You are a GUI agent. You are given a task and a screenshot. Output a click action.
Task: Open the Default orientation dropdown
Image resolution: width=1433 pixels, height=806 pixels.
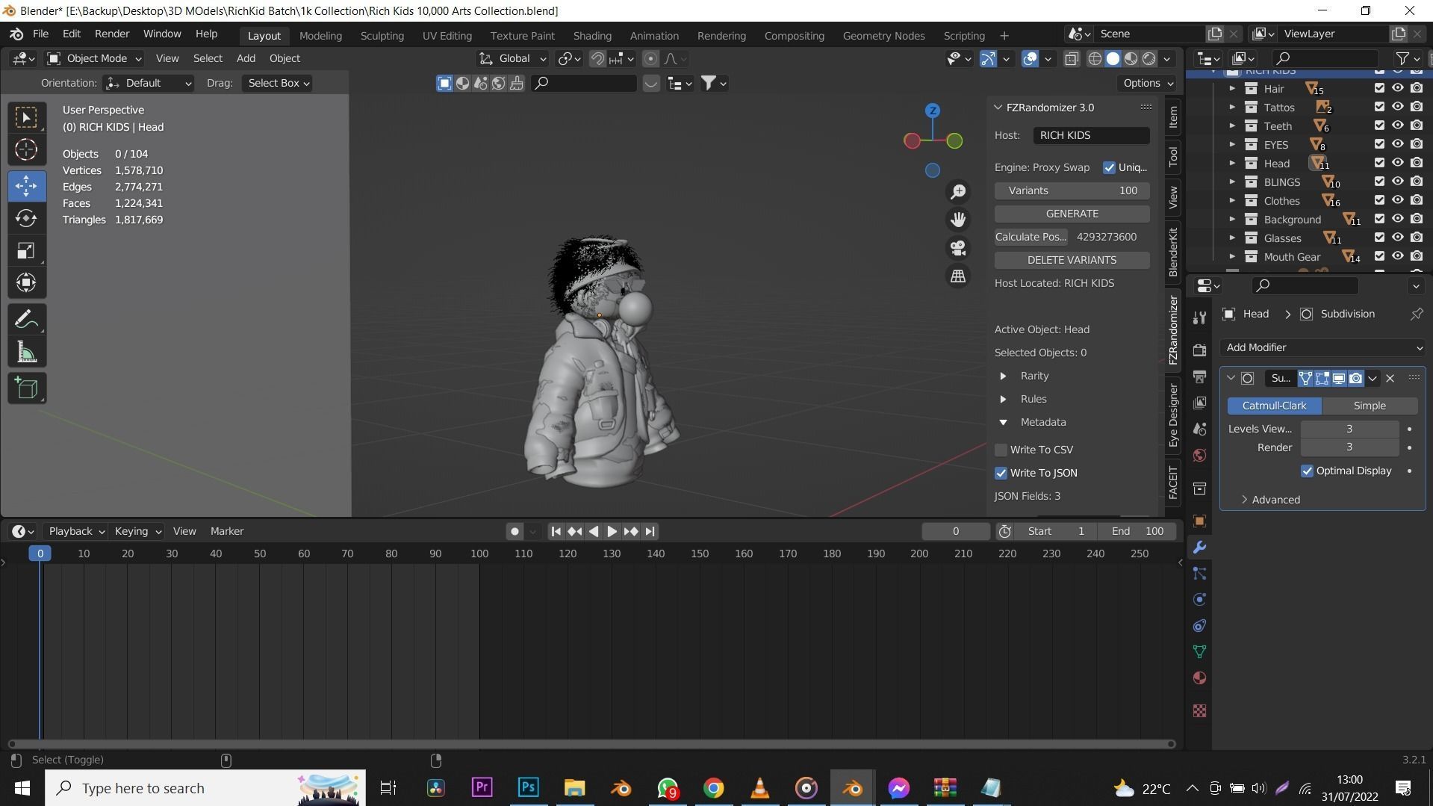pyautogui.click(x=149, y=83)
